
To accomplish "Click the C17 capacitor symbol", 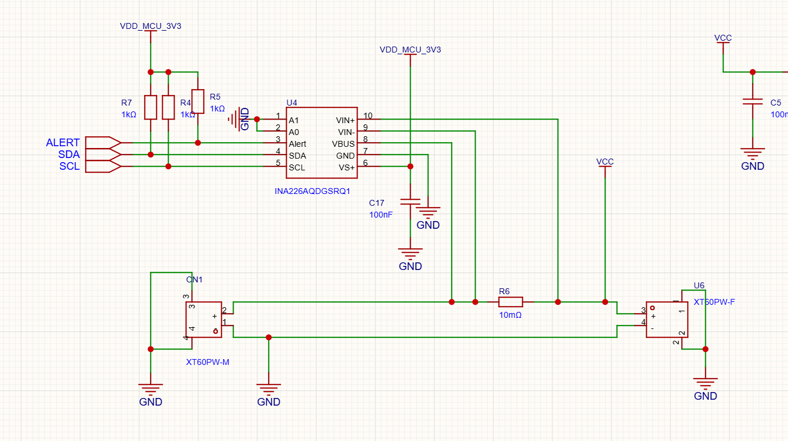I will pyautogui.click(x=410, y=202).
